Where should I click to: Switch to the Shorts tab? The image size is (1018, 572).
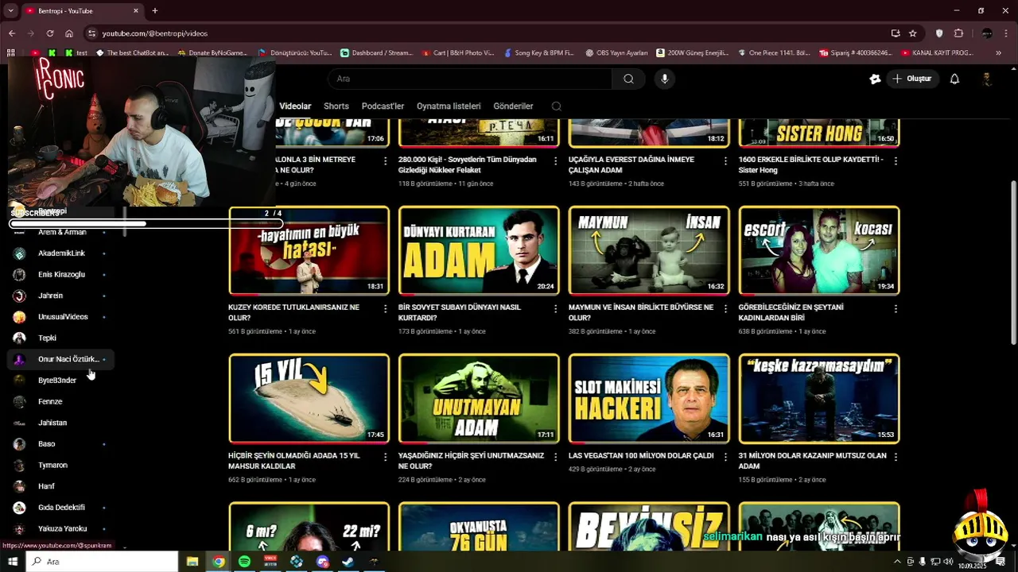(x=336, y=106)
